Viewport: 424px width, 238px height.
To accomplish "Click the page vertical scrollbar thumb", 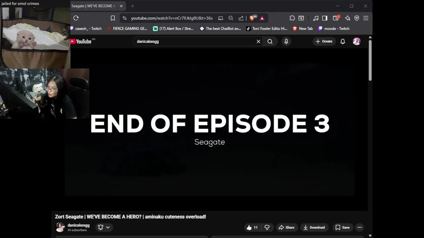I will (x=370, y=60).
